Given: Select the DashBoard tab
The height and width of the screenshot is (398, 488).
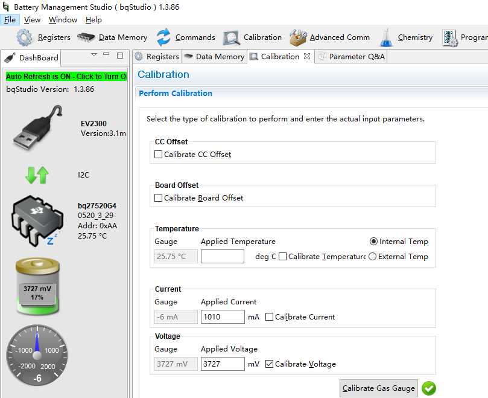Looking at the screenshot, I should 31,57.
